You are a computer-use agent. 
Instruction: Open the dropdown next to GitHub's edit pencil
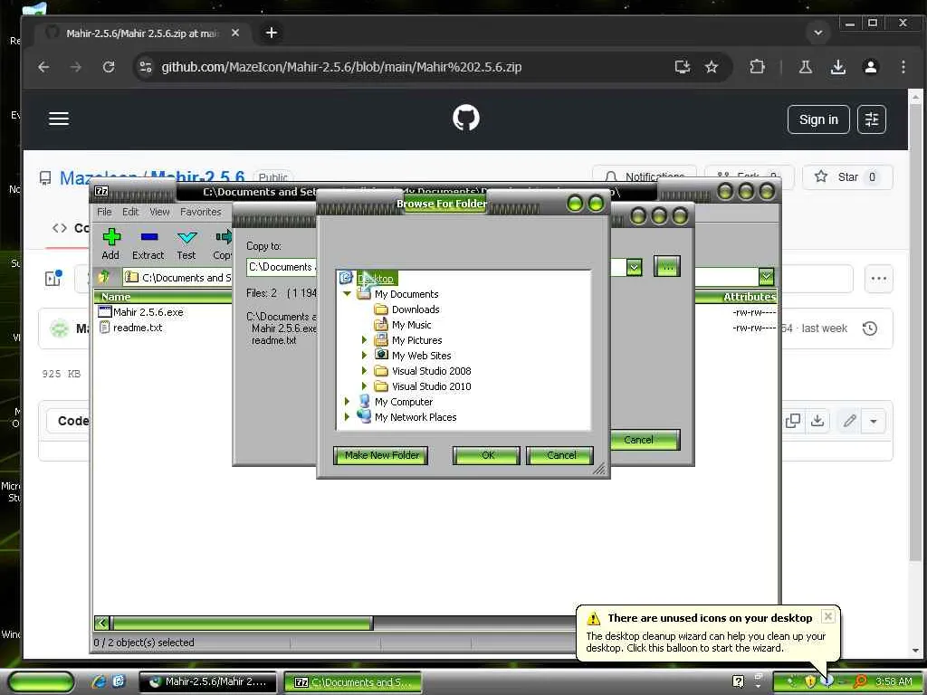pos(874,422)
